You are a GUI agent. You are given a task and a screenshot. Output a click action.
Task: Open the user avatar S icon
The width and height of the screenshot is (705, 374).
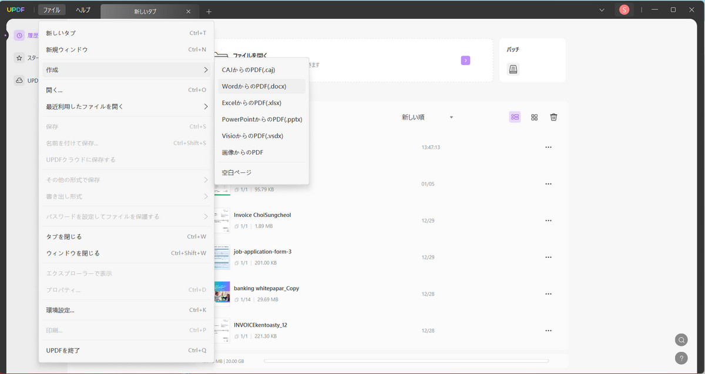tap(624, 10)
